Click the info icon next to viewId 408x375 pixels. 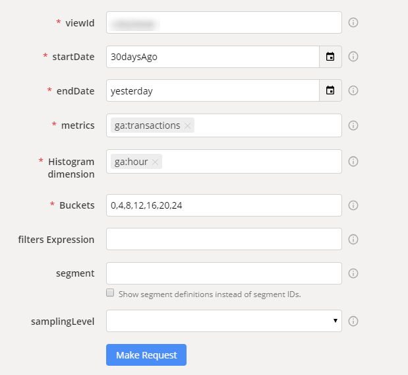click(353, 22)
